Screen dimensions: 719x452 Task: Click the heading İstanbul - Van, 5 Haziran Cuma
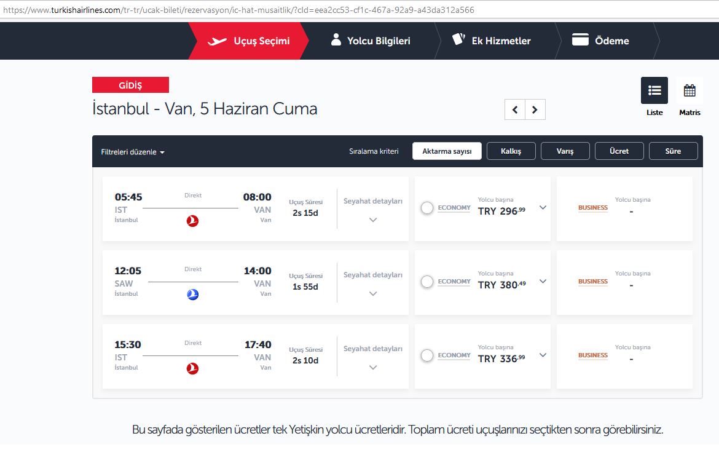205,109
